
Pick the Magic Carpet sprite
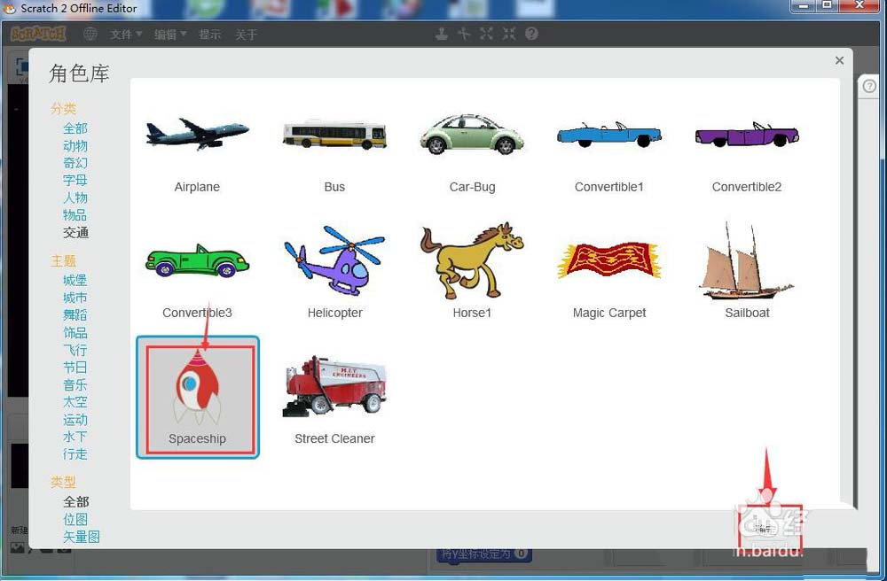point(609,260)
